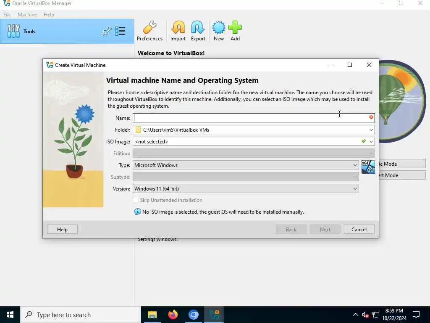430x323 pixels.
Task: Open the disabled Subtype dropdown
Action: pos(246,177)
